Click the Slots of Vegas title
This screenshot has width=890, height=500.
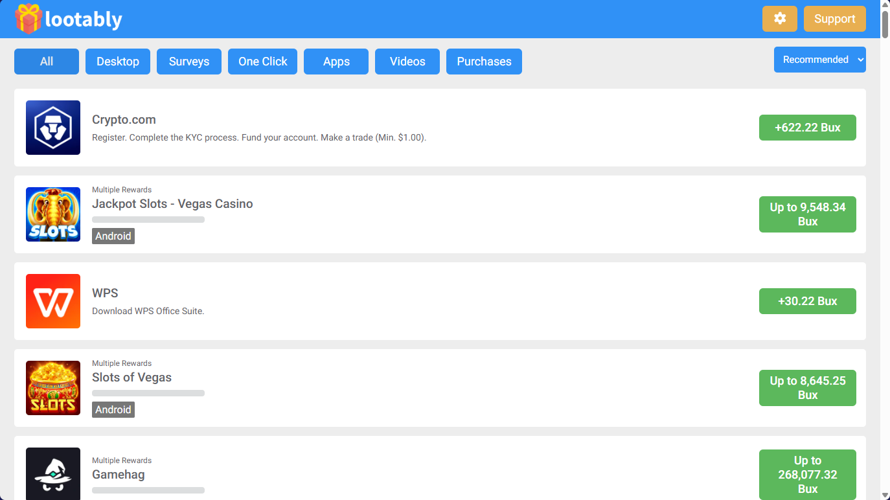[131, 378]
